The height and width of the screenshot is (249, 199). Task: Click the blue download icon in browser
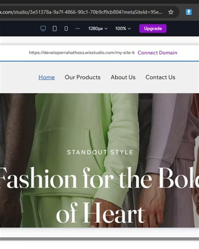point(188,12)
